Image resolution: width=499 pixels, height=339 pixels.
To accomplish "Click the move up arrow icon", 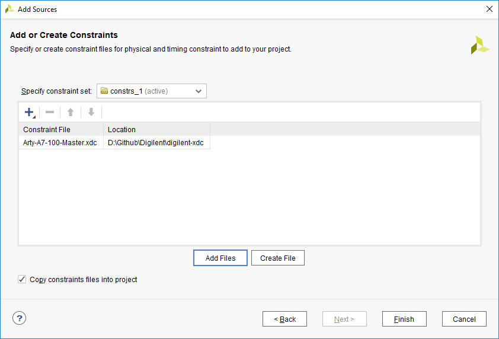I will pos(71,112).
